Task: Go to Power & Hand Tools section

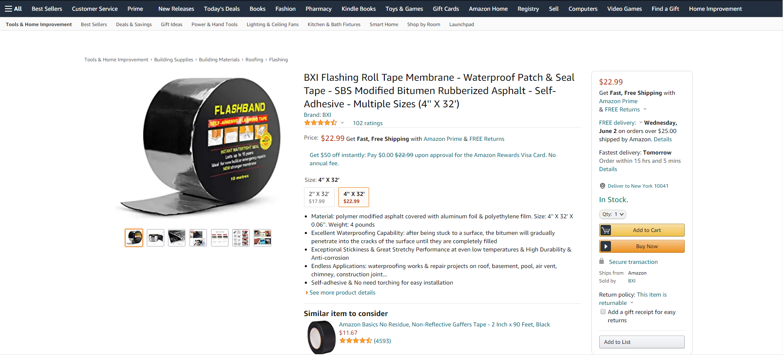Action: tap(214, 24)
